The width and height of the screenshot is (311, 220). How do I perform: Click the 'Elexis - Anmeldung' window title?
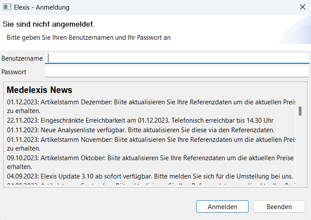click(41, 7)
